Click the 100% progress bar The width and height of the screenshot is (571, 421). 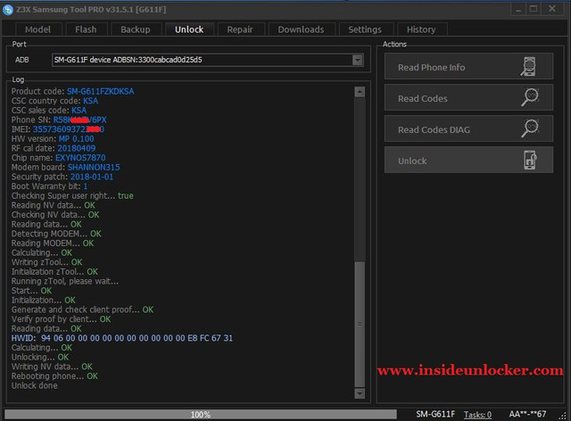201,415
